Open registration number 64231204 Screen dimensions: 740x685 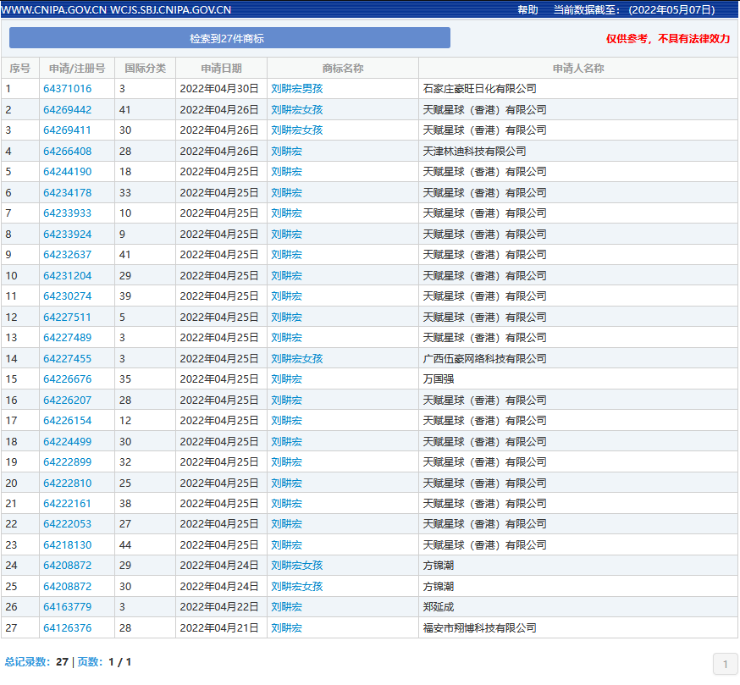[68, 276]
